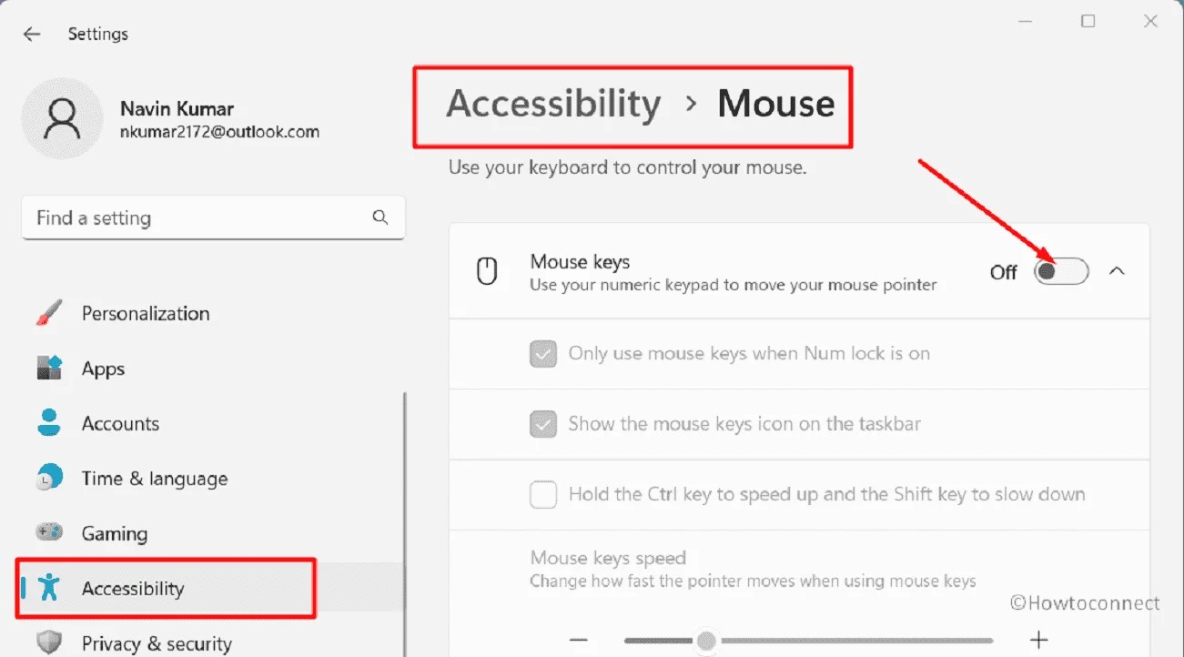Click minus to decrease mouse keys speed
Viewport: 1184px width, 657px height.
pos(579,641)
